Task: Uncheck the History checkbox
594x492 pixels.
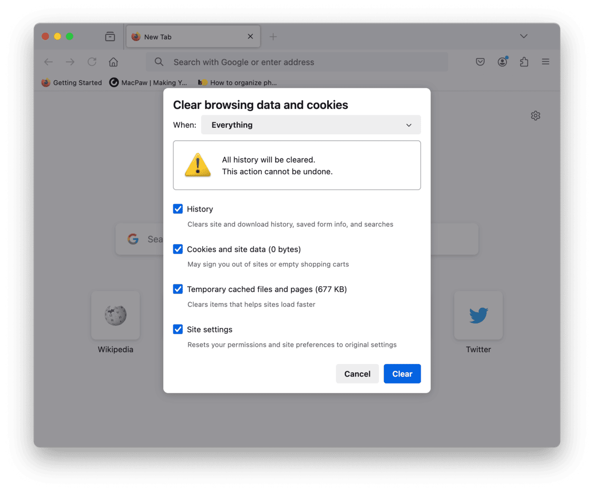Action: tap(178, 209)
